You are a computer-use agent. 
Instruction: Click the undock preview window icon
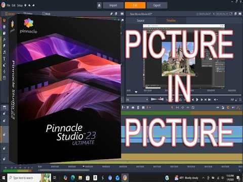236,14
